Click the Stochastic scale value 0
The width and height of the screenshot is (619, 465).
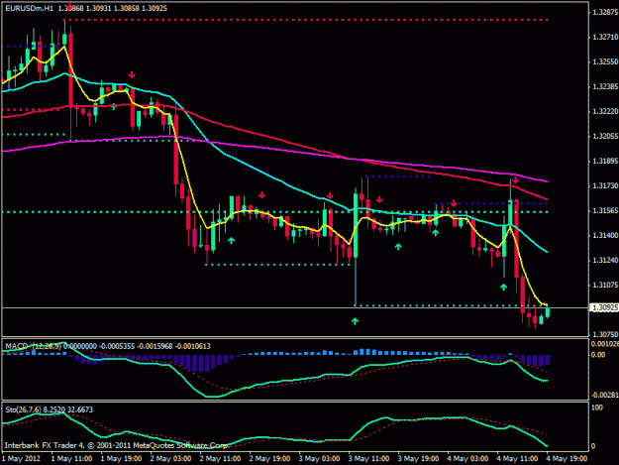pyautogui.click(x=593, y=446)
